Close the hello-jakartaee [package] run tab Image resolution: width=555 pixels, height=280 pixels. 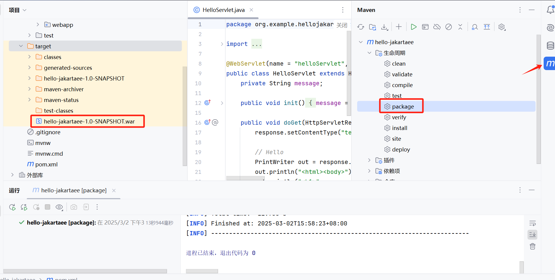(x=114, y=190)
